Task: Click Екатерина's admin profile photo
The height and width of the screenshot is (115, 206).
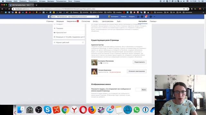Action: [x=94, y=62]
